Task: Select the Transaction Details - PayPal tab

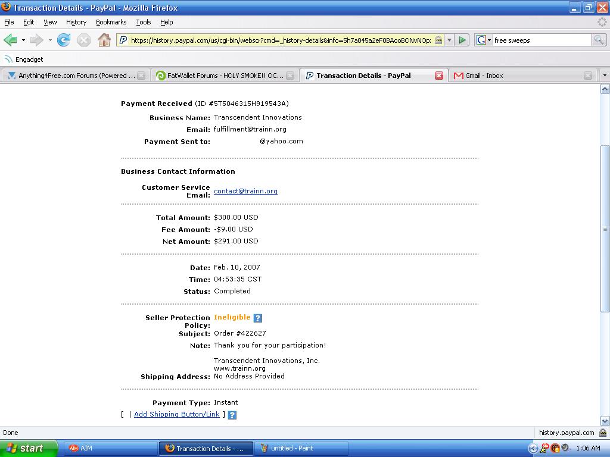Action: click(374, 76)
